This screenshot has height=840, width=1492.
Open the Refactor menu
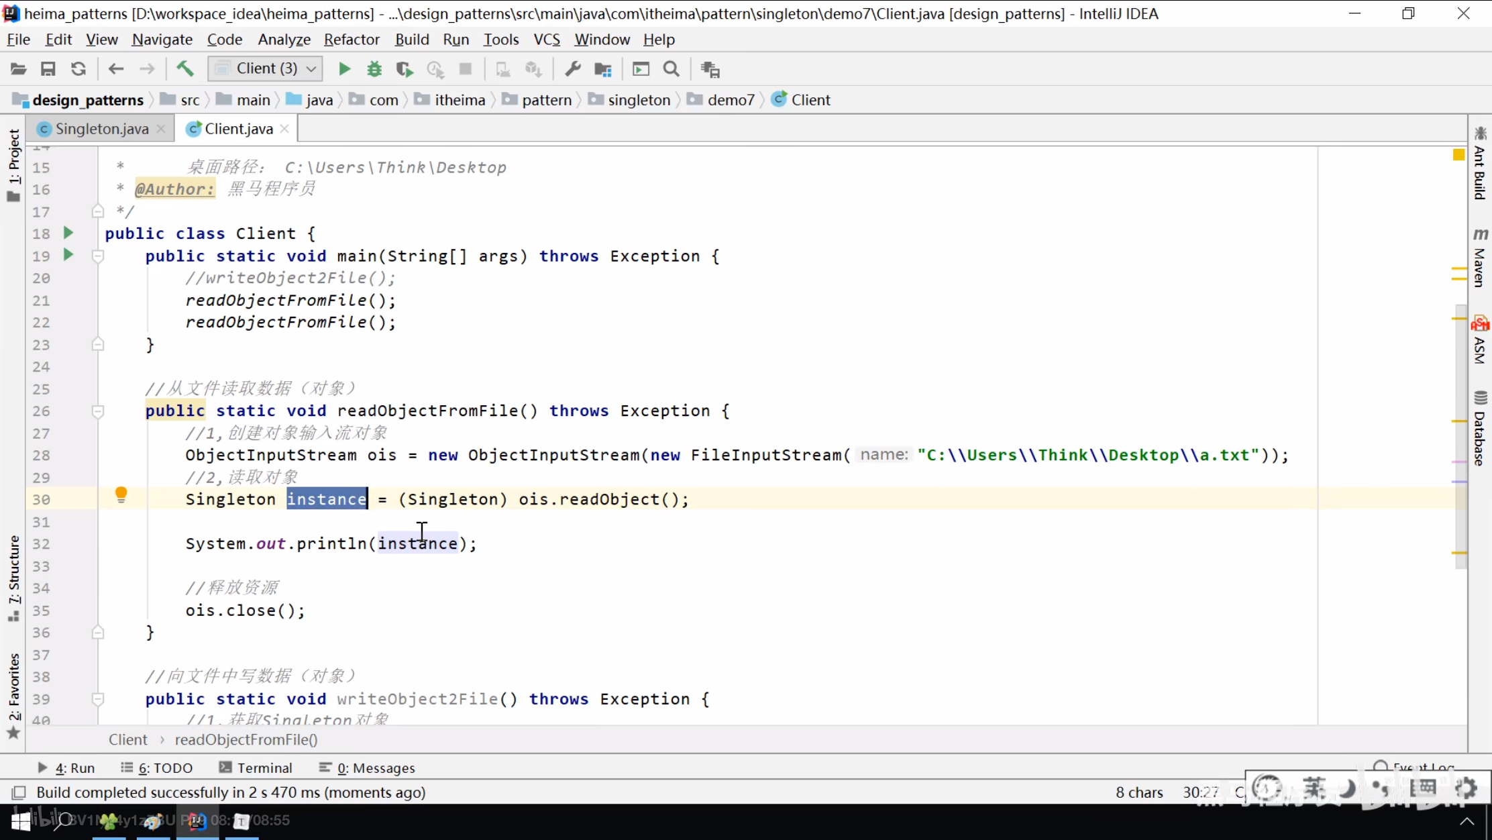point(352,40)
